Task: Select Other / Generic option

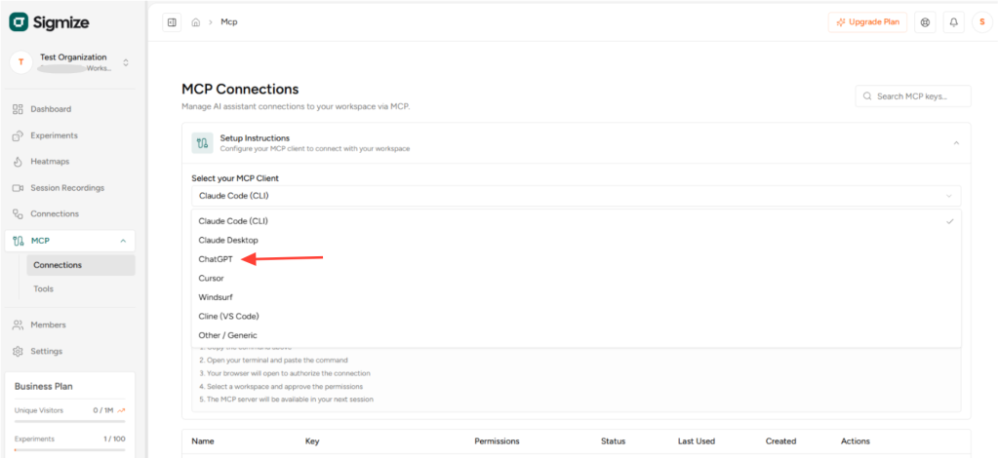Action: click(x=576, y=335)
